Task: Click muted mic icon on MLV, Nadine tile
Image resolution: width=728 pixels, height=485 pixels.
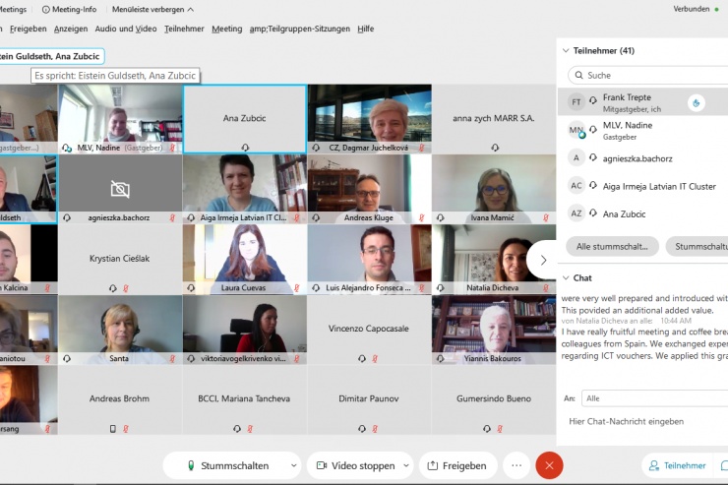Action: point(172,148)
